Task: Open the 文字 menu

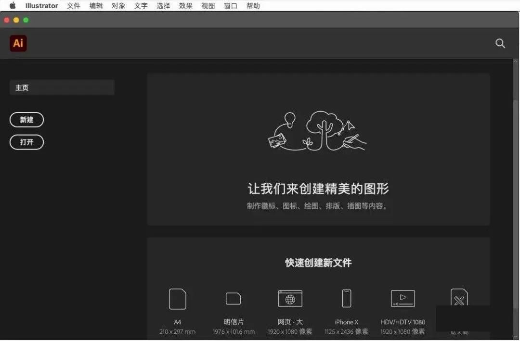Action: click(141, 6)
